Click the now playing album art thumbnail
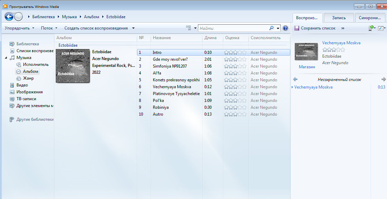The image size is (387, 199). (306, 51)
